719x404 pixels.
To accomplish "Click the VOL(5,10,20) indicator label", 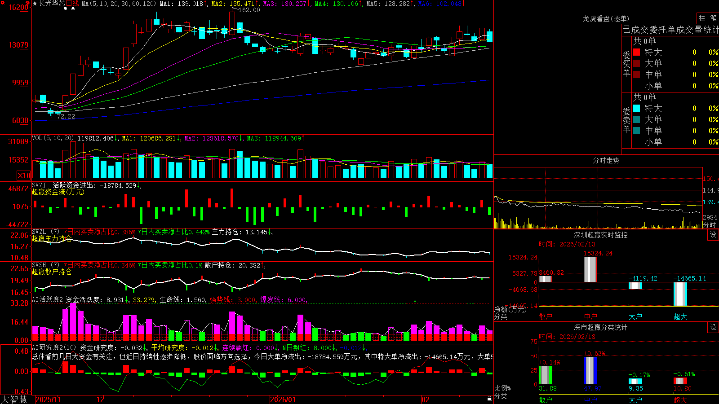I will [53, 138].
